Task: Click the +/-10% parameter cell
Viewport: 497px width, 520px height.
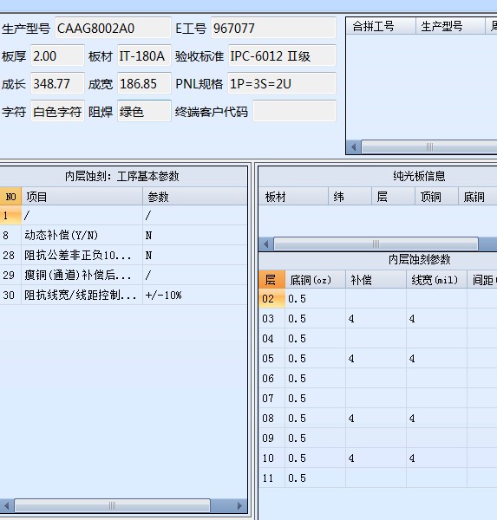Action: click(x=194, y=296)
